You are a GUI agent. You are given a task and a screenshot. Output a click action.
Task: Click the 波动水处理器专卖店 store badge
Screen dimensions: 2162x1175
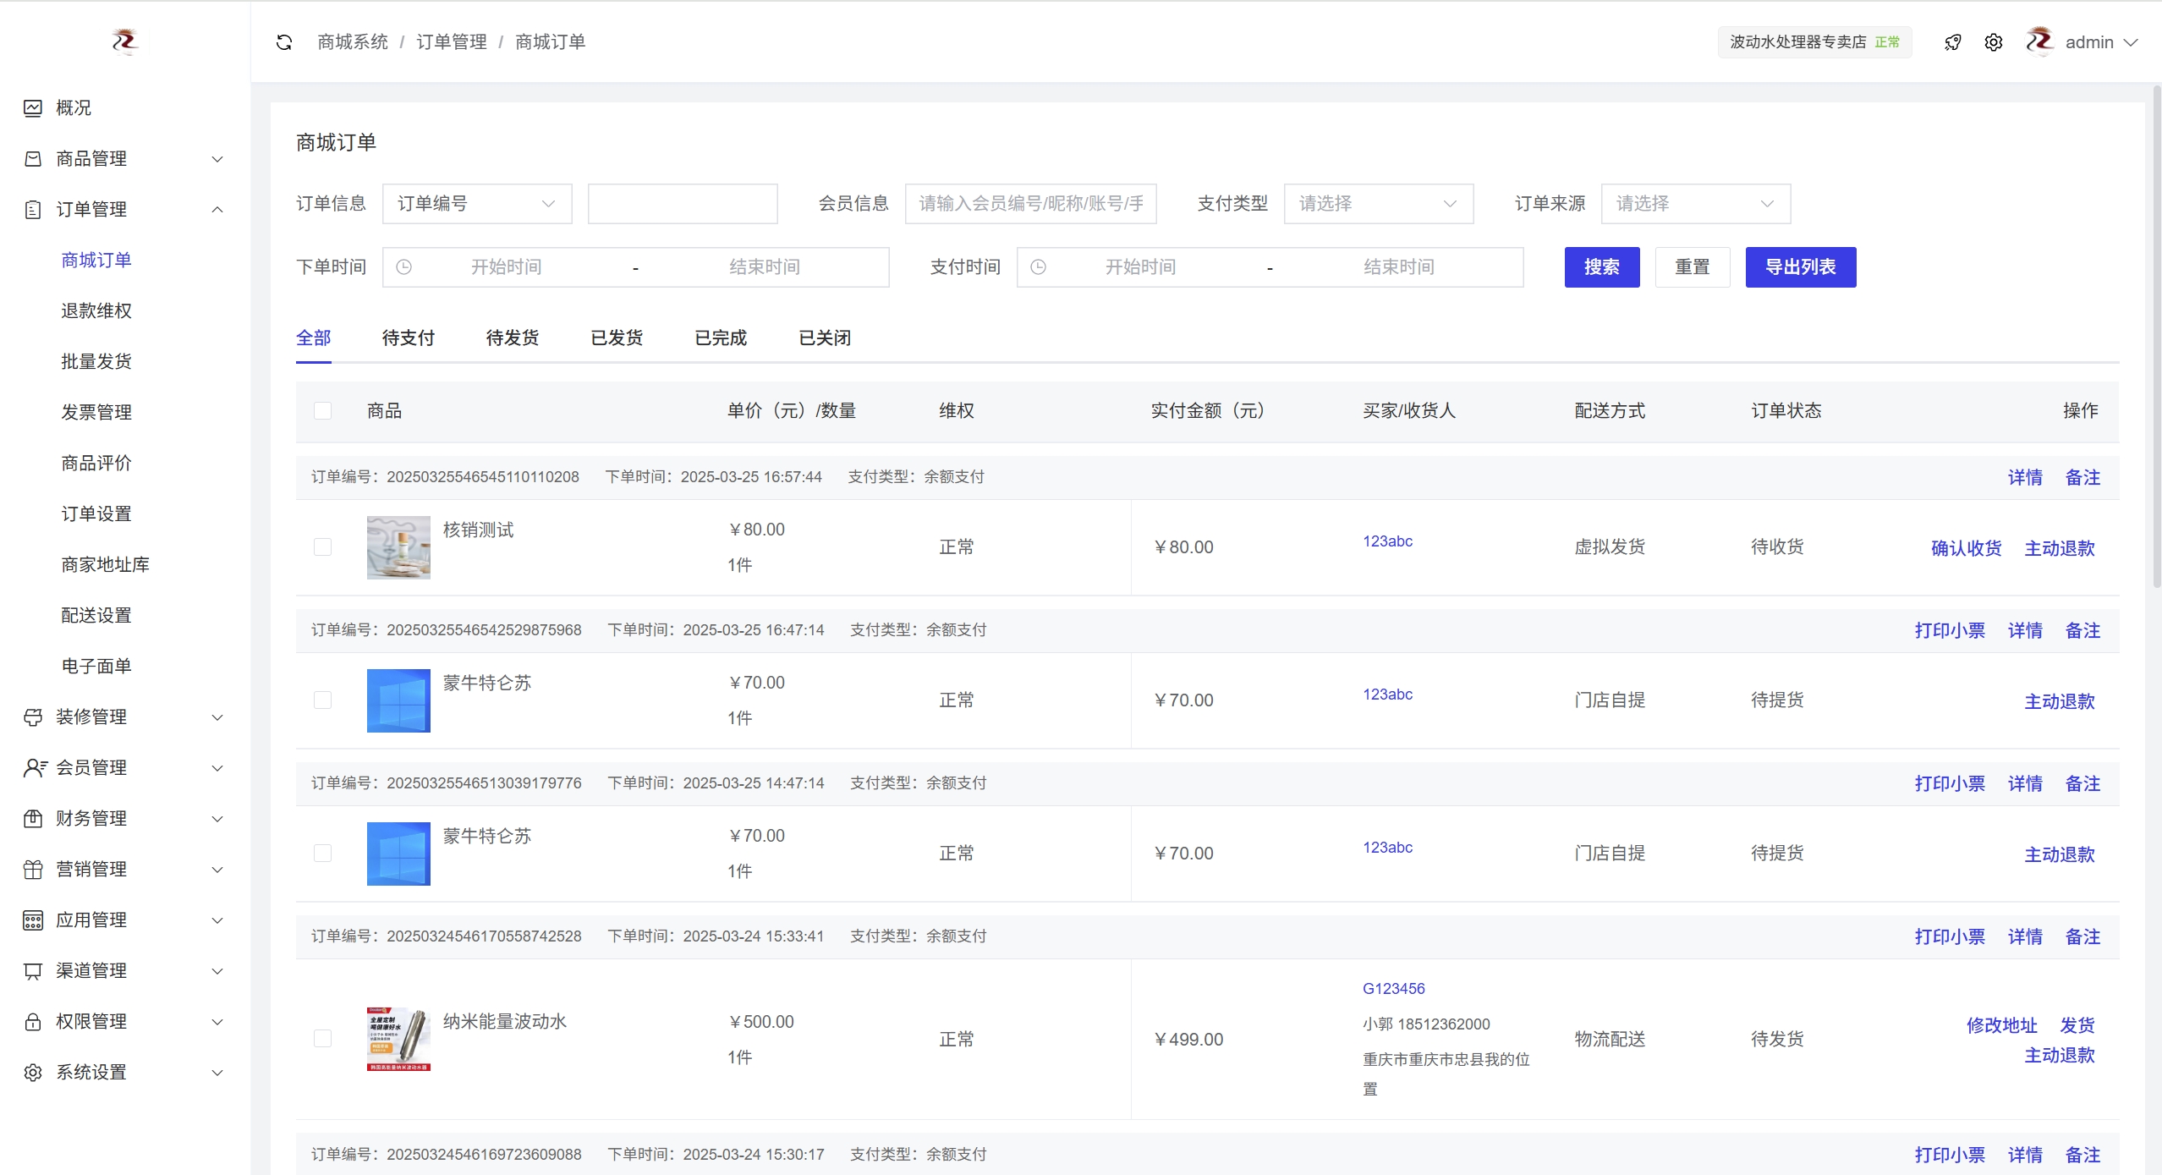[x=1815, y=42]
